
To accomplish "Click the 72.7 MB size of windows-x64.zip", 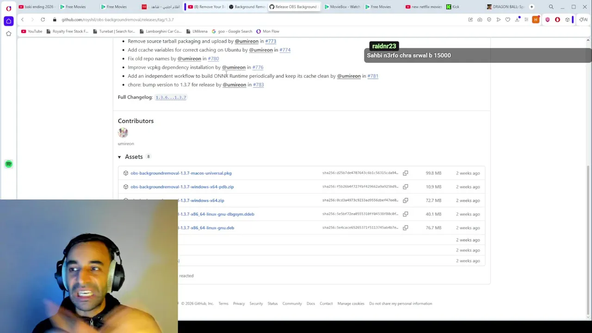I will 433,201.
